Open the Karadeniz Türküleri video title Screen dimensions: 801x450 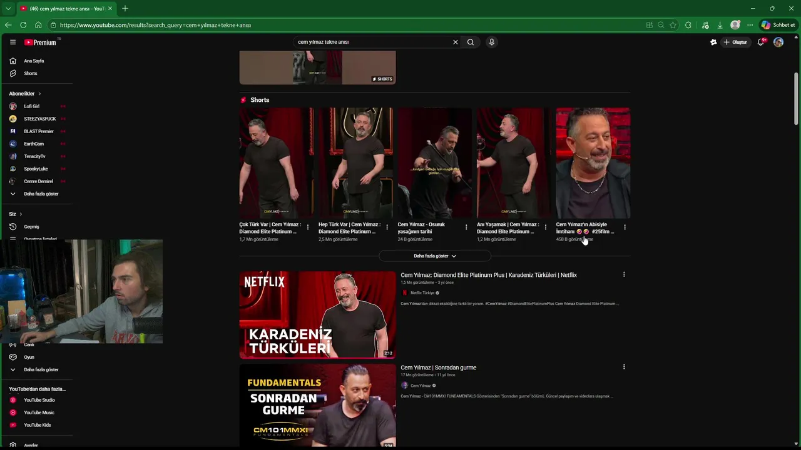(489, 275)
